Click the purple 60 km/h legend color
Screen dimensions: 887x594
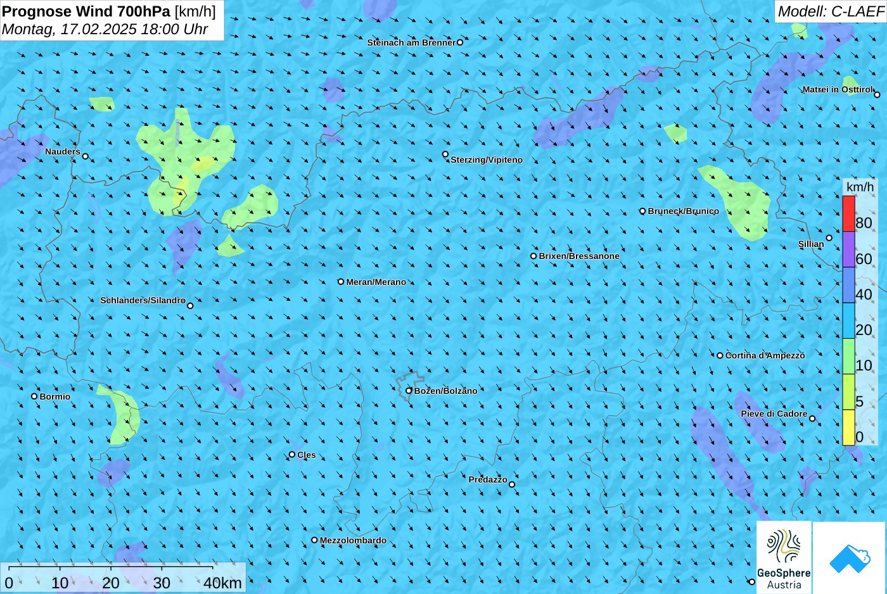(x=848, y=250)
